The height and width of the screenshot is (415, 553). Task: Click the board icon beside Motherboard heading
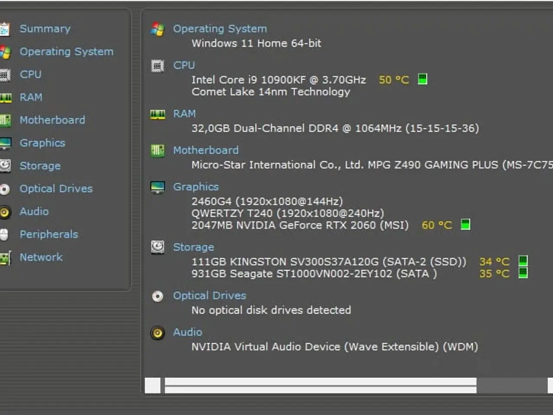coord(157,150)
